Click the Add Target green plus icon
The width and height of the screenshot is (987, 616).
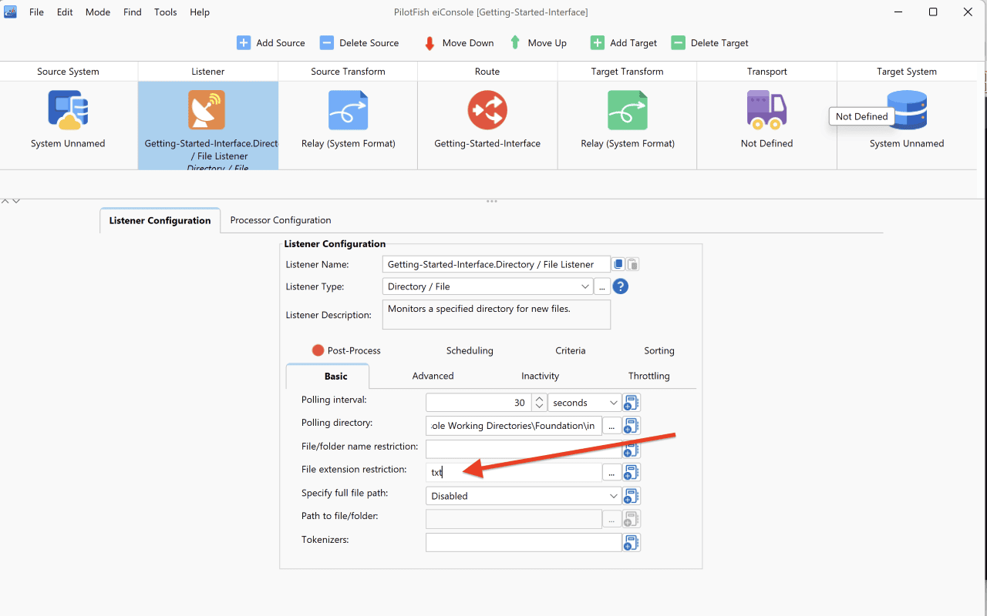(x=598, y=43)
